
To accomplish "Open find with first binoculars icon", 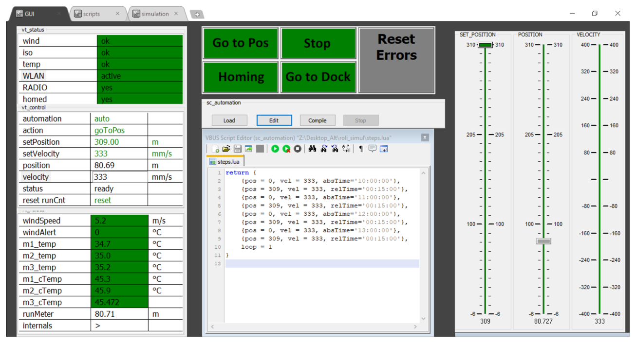I will [313, 149].
